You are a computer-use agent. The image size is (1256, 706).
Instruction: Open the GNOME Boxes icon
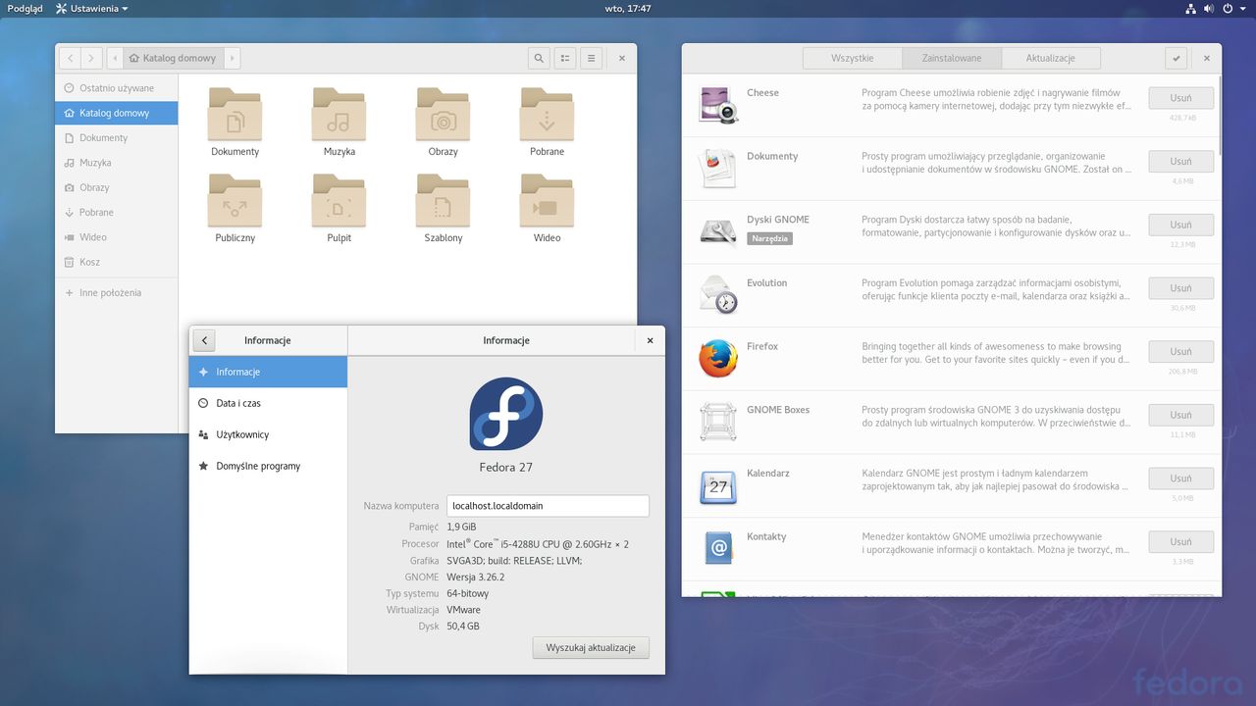pyautogui.click(x=717, y=422)
